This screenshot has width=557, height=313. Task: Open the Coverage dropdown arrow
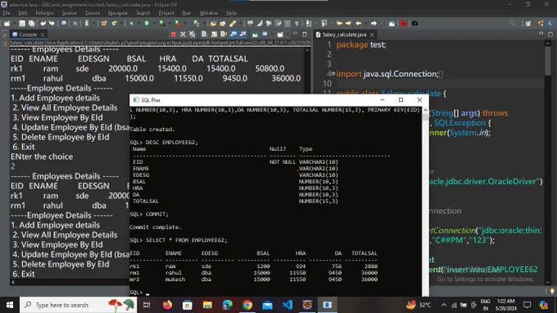point(169,24)
